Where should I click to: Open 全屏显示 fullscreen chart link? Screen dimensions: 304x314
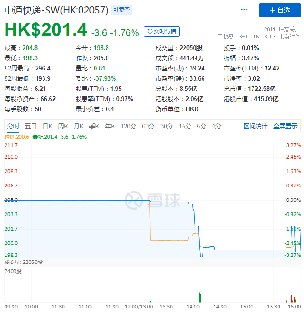[x=285, y=126]
